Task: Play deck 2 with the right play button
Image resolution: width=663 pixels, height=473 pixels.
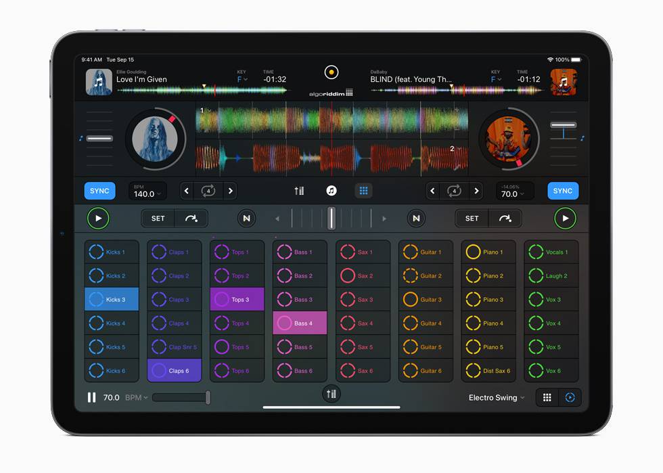Action: (565, 219)
